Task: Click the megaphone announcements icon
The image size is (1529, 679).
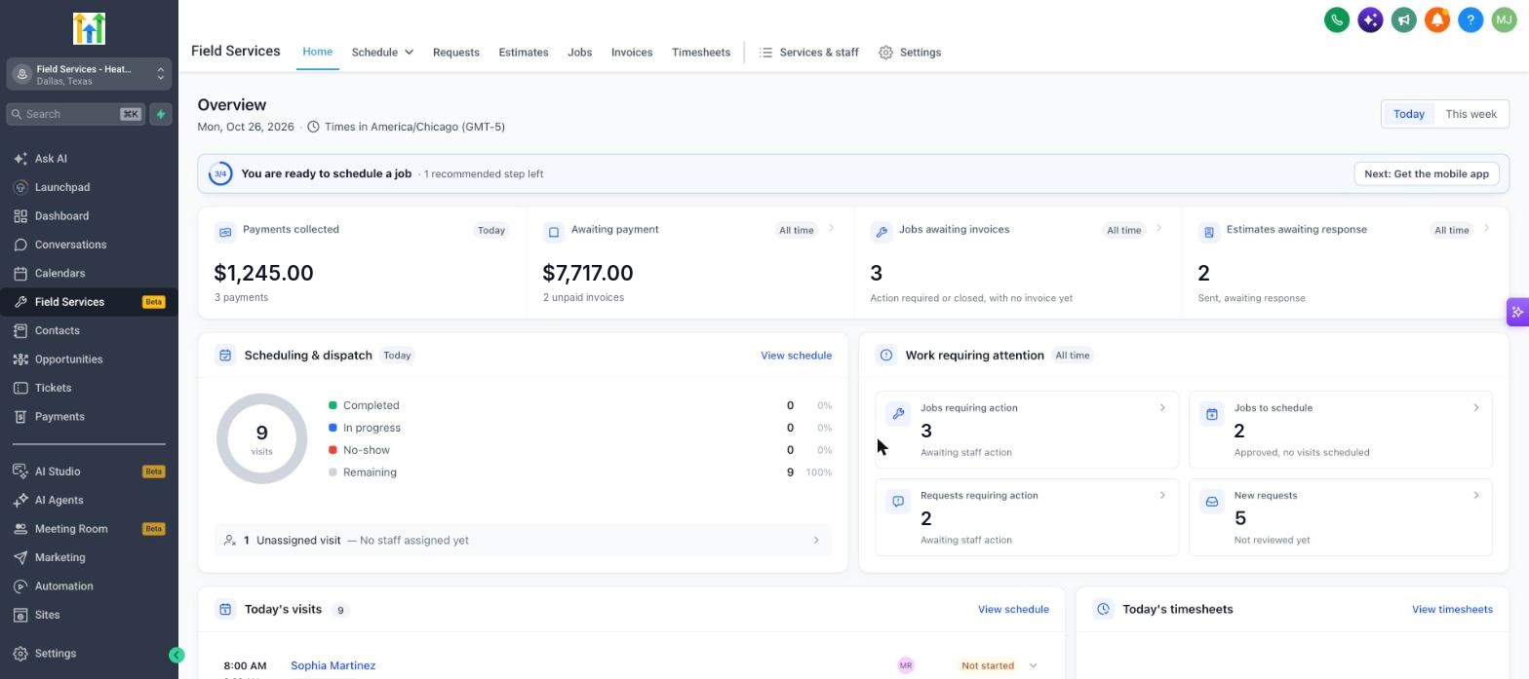Action: click(x=1403, y=19)
